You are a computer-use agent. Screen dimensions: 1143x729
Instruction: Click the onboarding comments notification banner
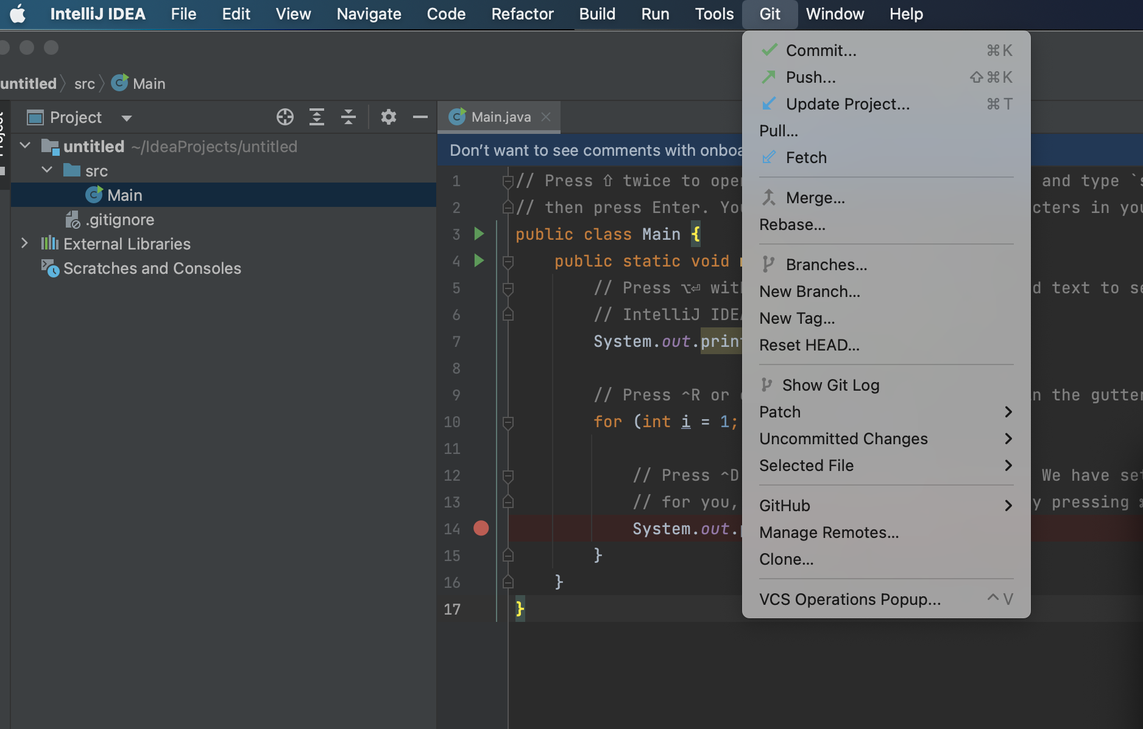point(595,150)
